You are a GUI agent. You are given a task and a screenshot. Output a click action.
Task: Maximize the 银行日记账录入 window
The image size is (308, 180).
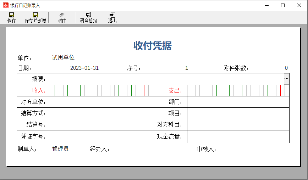click(x=283, y=5)
